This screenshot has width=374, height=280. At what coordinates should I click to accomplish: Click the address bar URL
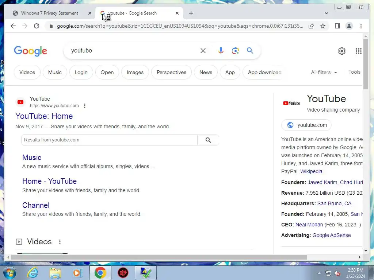[x=180, y=26]
